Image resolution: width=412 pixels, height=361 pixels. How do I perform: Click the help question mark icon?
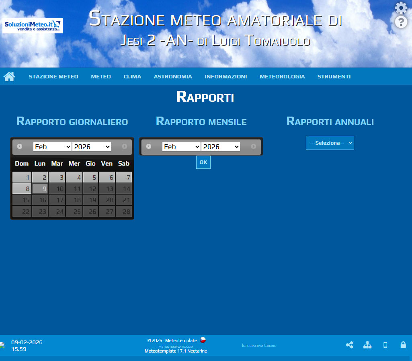[x=401, y=22]
